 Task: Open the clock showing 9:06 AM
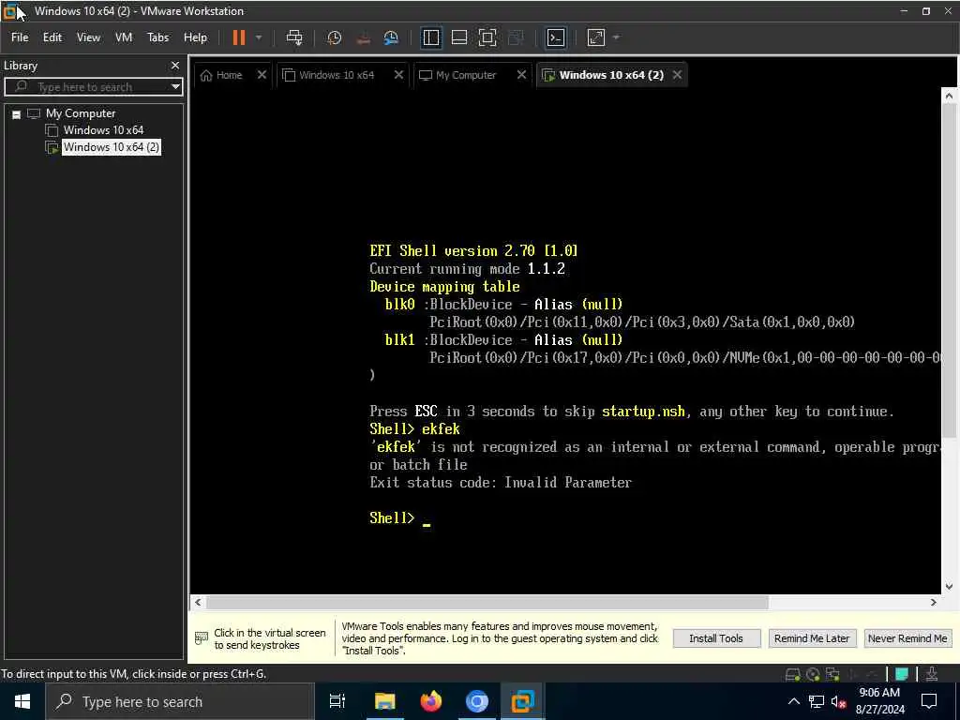pos(879,701)
